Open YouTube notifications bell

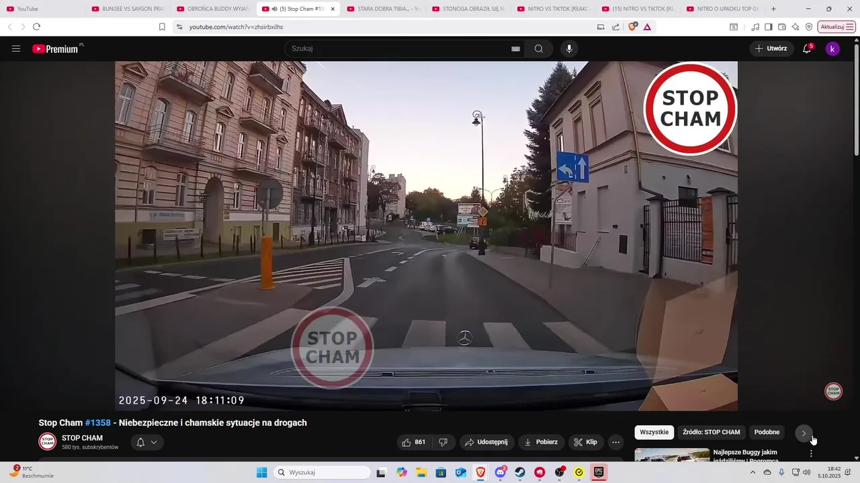(x=807, y=48)
